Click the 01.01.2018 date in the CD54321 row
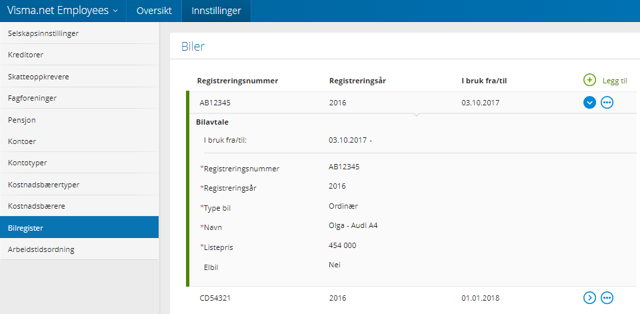640x314 pixels. click(x=481, y=298)
